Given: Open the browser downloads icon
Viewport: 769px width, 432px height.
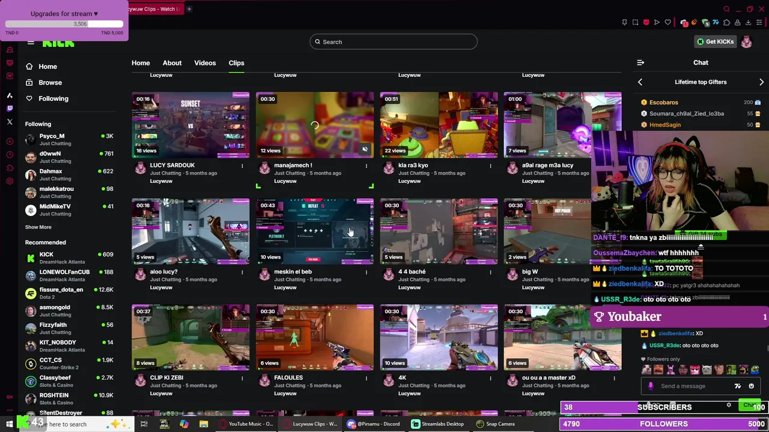Looking at the screenshot, I should [748, 23].
